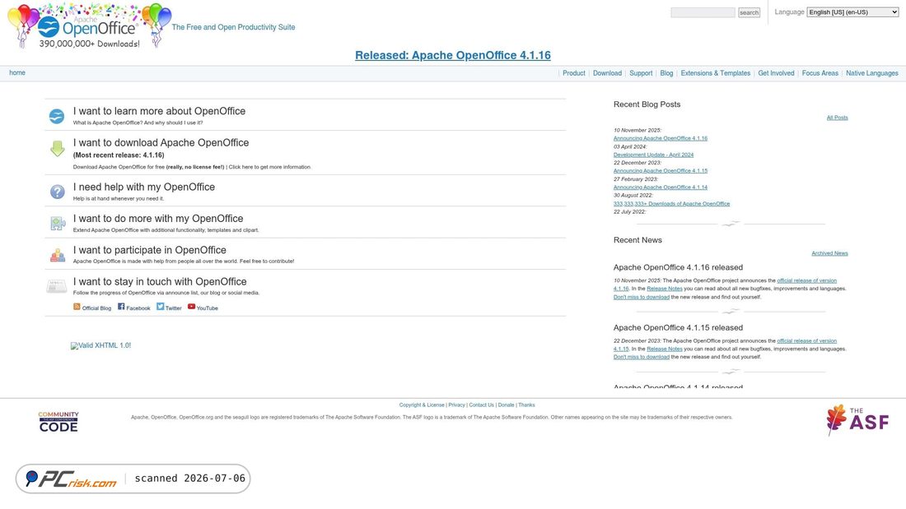Click Release Notes link in 4.1.16 news
The width and height of the screenshot is (906, 509).
(x=665, y=289)
